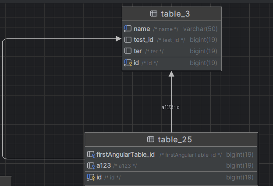Viewport: 273px width, 186px height.
Task: Click the table icon beside table_3 title
Action: coord(154,14)
